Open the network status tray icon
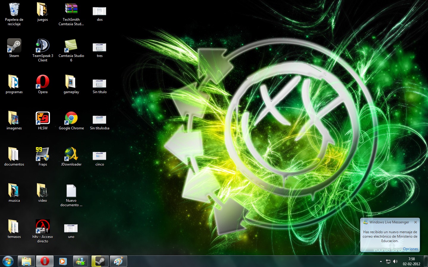Screen dimensions: 428x267 pos(388,261)
